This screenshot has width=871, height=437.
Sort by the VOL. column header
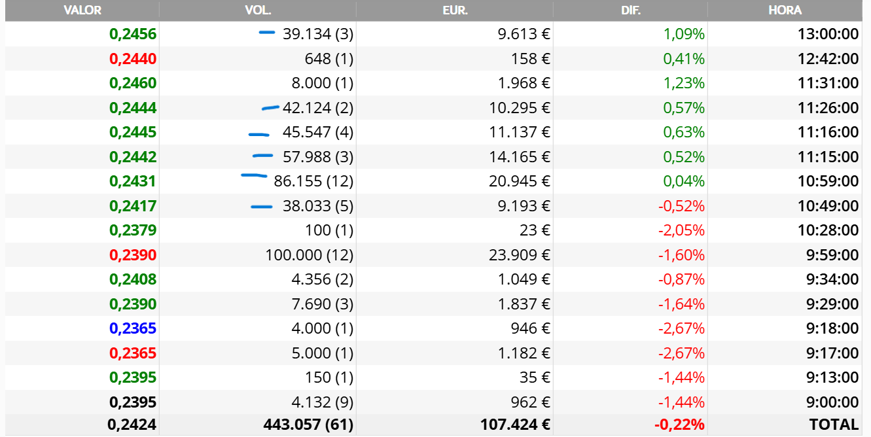[x=258, y=10]
